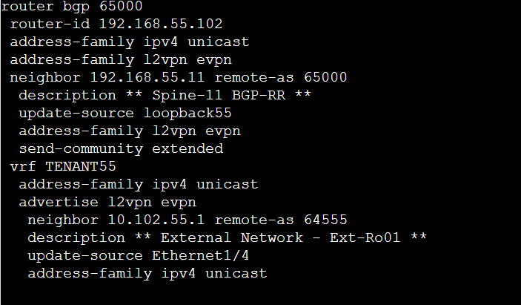Image resolution: width=521 pixels, height=305 pixels.
Task: Select the first 'address-family ipv4 unicast' line
Action: coord(130,42)
